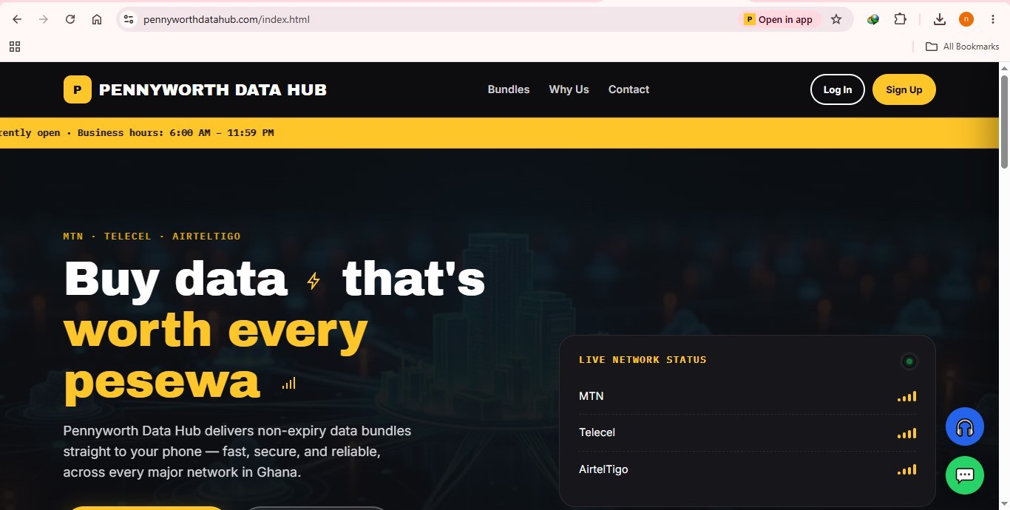Select the MTN network status row
This screenshot has height=510, width=1010.
(748, 396)
